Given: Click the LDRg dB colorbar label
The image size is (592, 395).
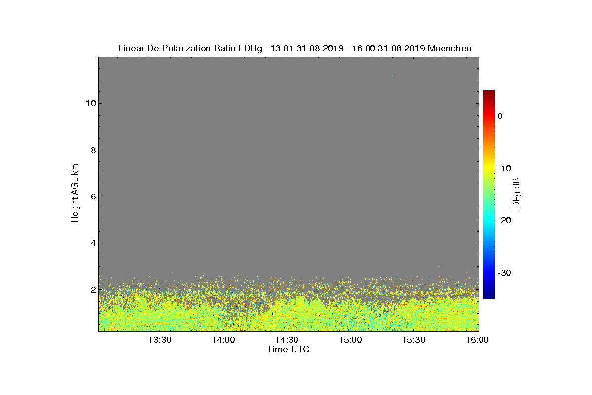Looking at the screenshot, I should coord(517,195).
